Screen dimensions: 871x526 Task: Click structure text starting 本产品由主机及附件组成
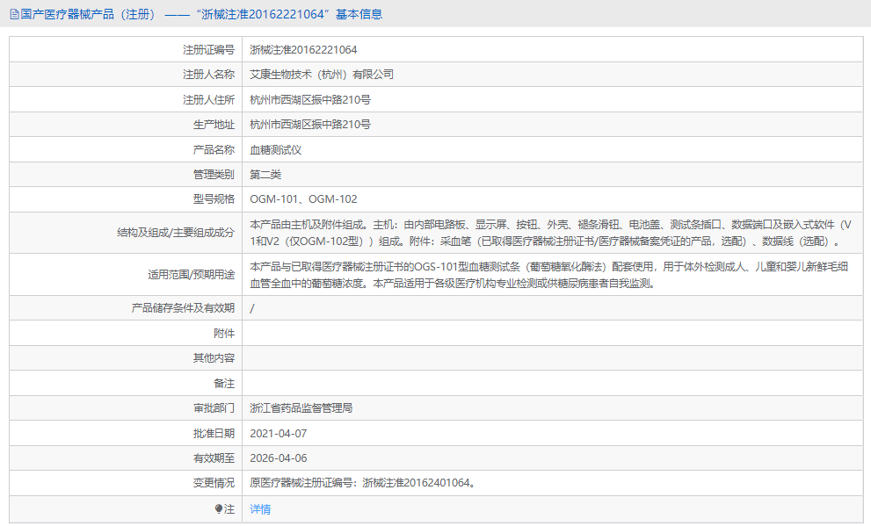pos(550,233)
